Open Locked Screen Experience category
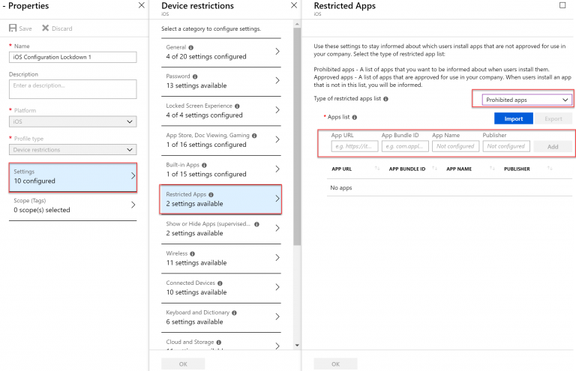 click(221, 111)
